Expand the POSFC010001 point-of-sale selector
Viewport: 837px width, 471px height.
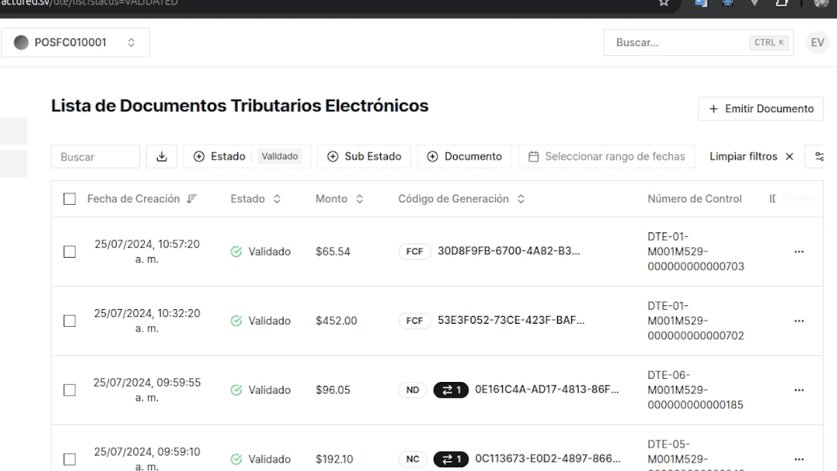click(75, 43)
